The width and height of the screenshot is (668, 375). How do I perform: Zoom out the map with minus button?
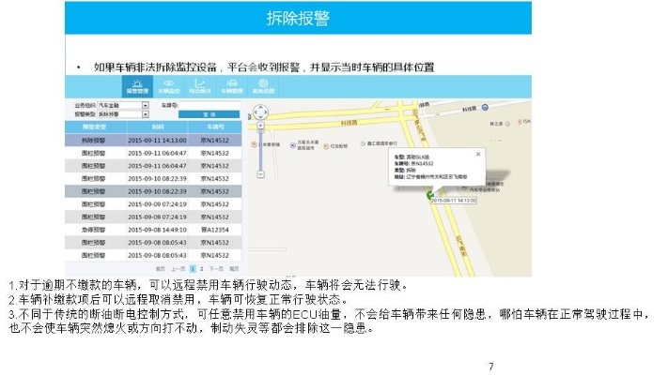(262, 174)
